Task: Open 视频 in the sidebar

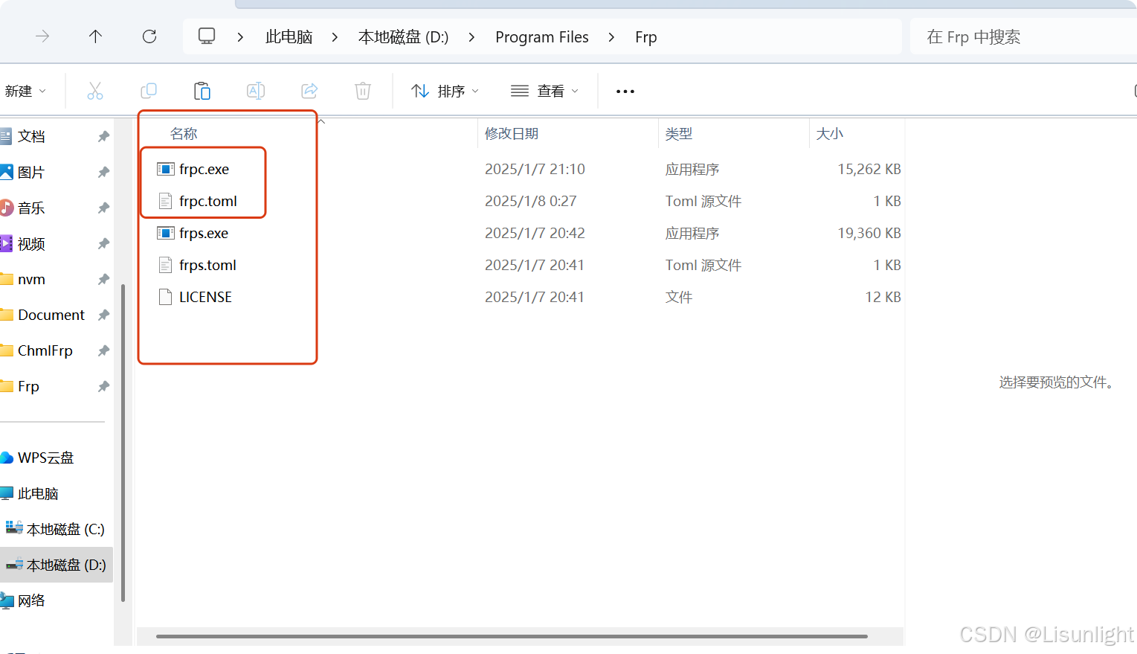Action: point(30,243)
